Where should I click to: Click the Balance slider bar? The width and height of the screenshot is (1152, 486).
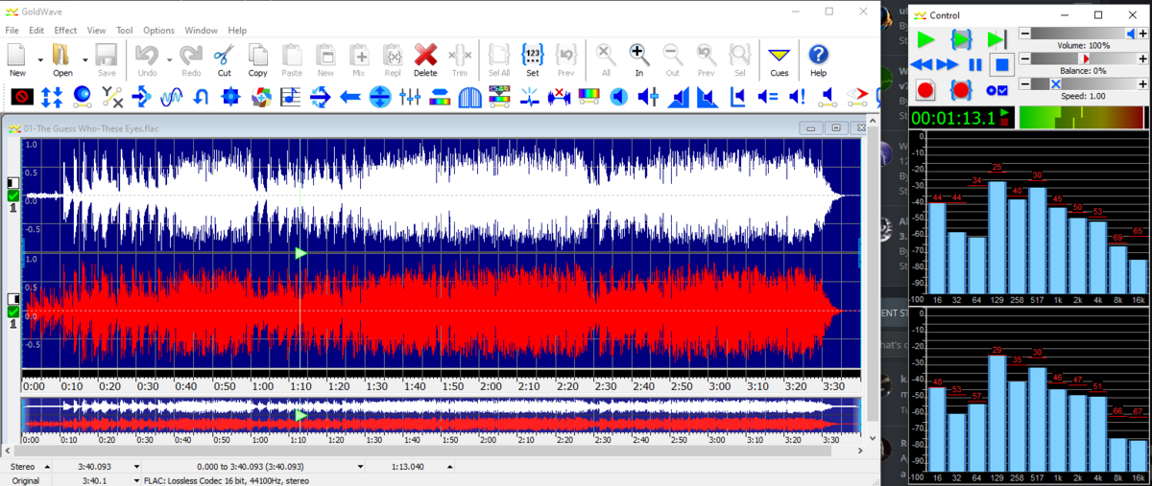1084,58
